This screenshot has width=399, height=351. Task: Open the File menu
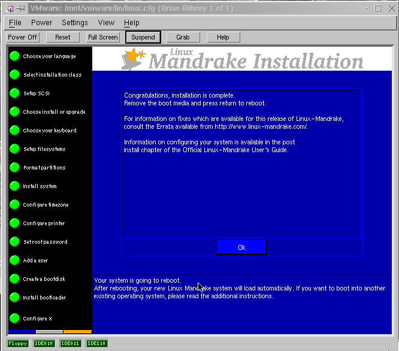[15, 23]
